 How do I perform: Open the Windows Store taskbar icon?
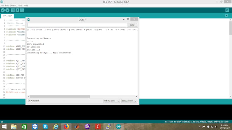[x=24, y=127]
